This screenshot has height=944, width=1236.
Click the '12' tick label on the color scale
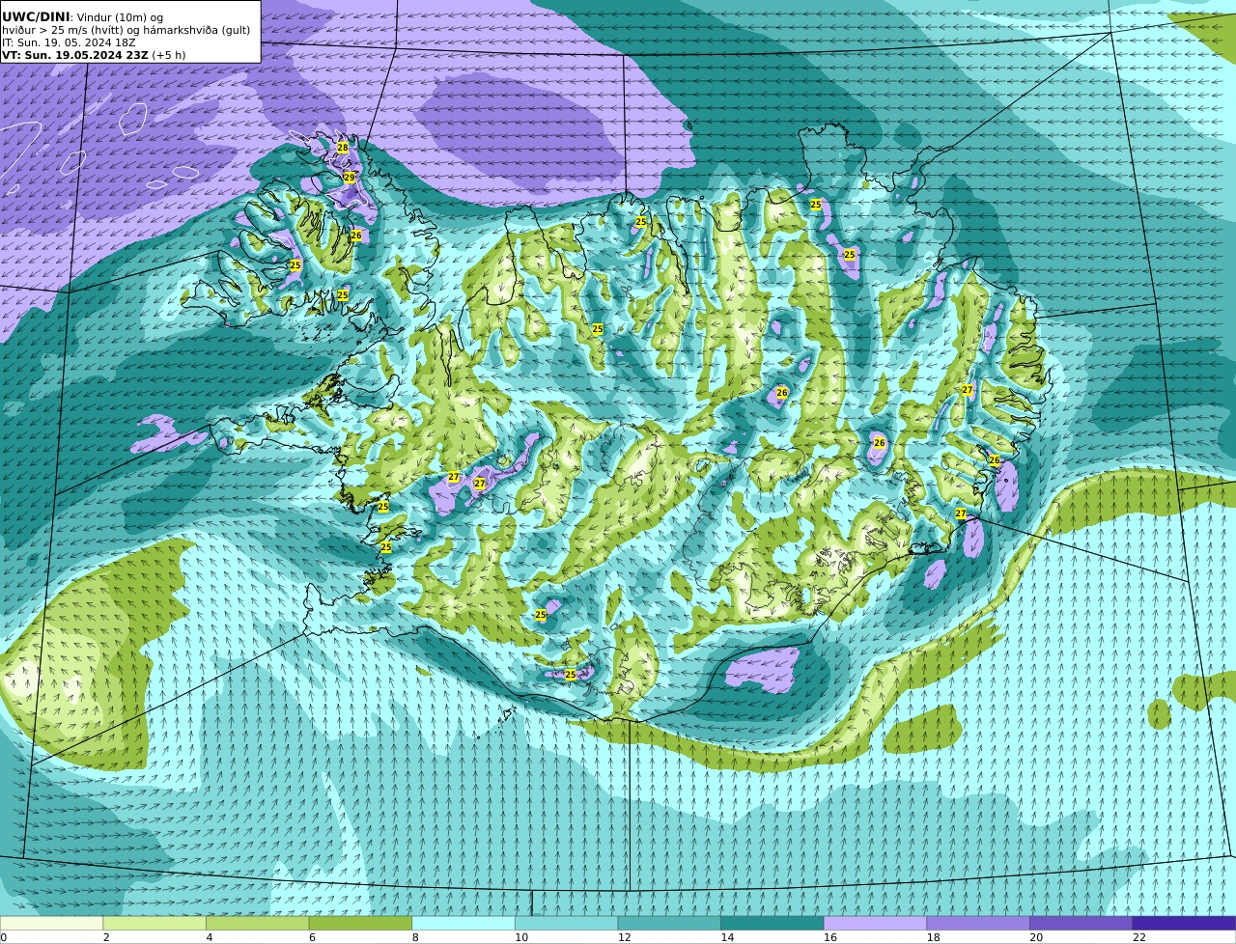(x=625, y=937)
